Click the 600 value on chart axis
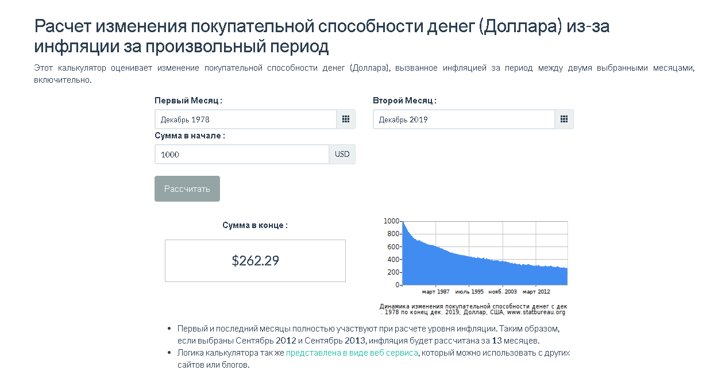 pyautogui.click(x=393, y=246)
